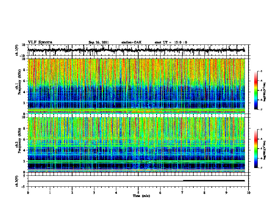Viewport: 280px width, 216px height.
Task: Click time axis tick label "10"
Action: tap(249, 193)
